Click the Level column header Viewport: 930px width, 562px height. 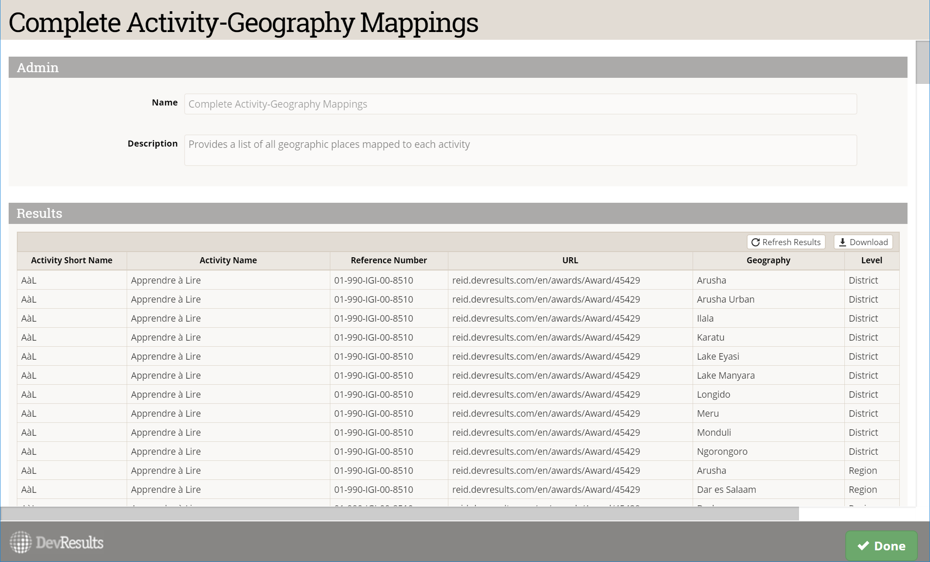[x=871, y=260]
